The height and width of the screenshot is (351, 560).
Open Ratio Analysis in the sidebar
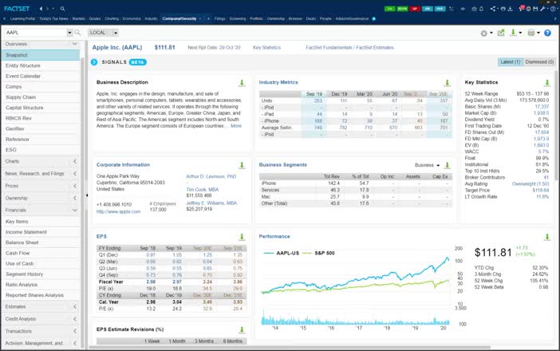click(x=41, y=285)
